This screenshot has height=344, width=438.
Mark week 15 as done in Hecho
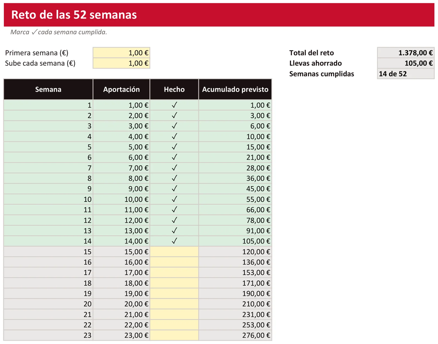(174, 252)
